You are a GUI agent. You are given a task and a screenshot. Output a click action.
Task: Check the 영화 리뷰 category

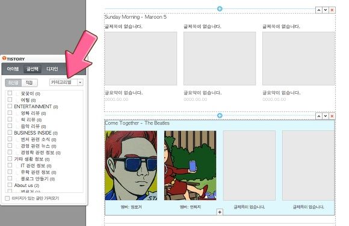point(10,112)
